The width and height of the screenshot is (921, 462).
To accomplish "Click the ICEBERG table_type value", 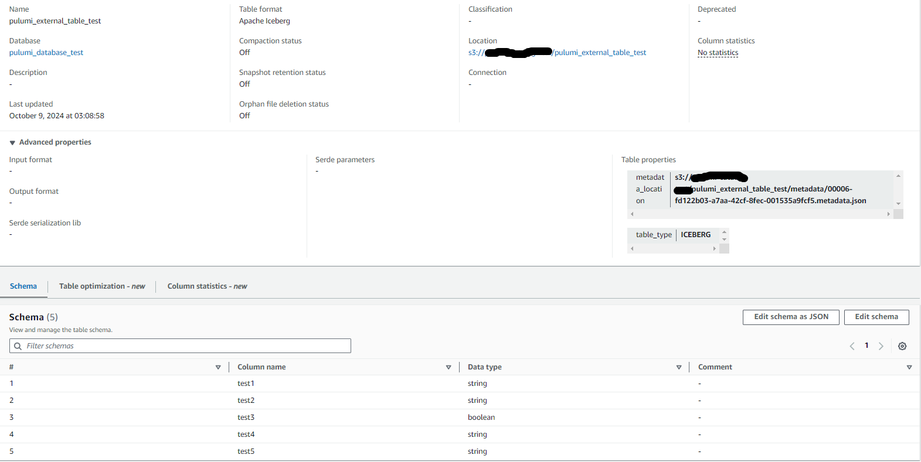I will tap(695, 235).
